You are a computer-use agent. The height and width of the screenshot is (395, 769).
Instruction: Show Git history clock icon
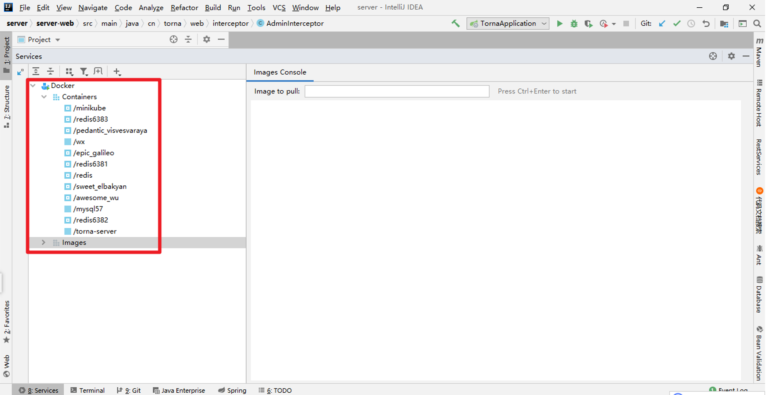click(691, 23)
